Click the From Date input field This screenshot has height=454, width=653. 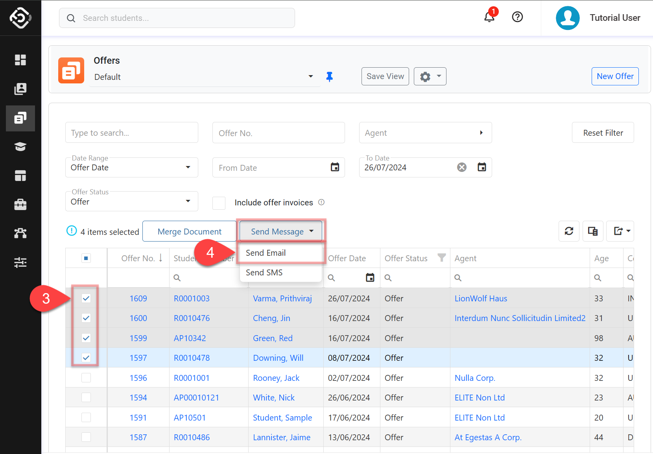(279, 168)
